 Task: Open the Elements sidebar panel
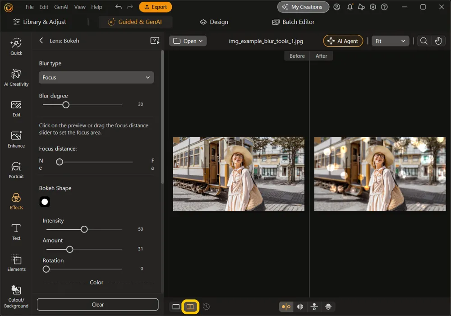(x=16, y=263)
